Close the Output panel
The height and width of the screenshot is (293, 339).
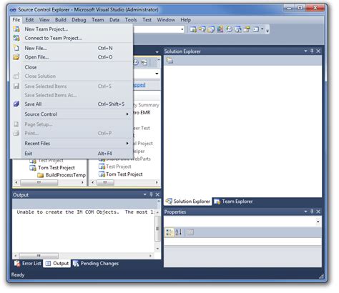157,194
